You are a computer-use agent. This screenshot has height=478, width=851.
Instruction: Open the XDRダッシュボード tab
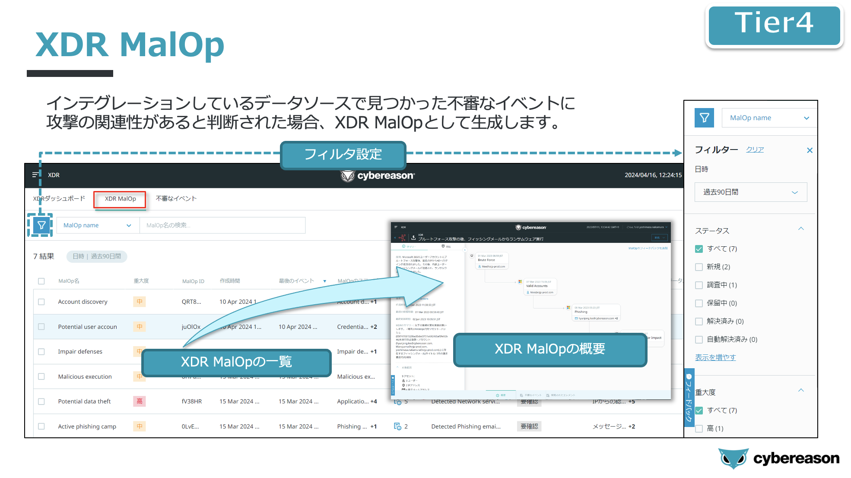59,199
